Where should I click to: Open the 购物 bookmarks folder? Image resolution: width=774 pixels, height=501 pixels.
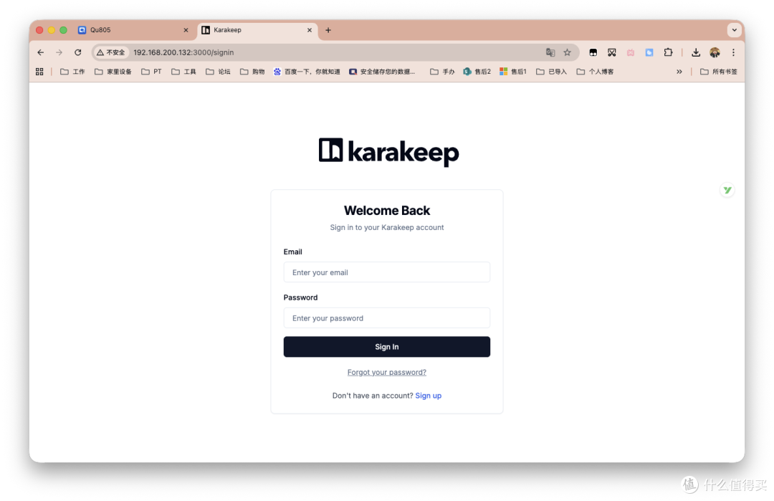[252, 72]
